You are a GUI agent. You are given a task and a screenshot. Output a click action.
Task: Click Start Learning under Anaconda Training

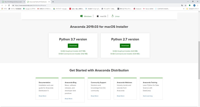(x=147, y=96)
